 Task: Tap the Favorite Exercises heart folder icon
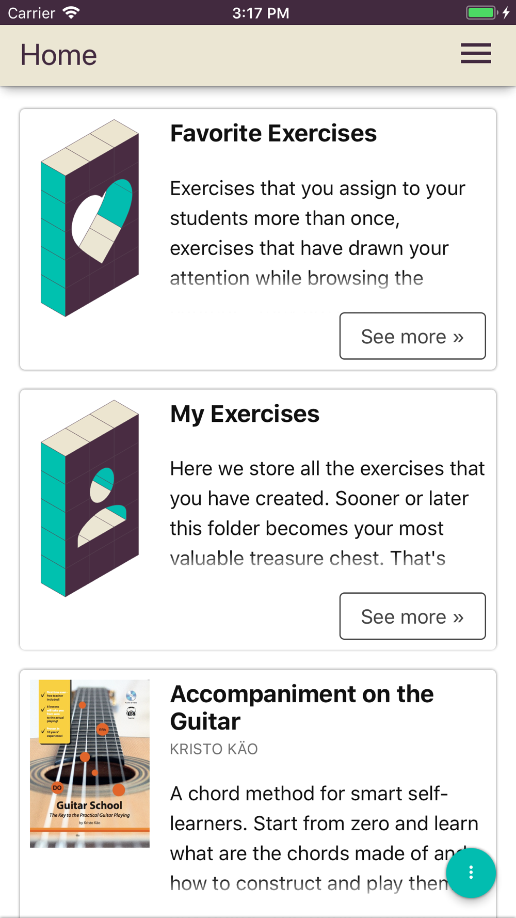click(x=90, y=218)
